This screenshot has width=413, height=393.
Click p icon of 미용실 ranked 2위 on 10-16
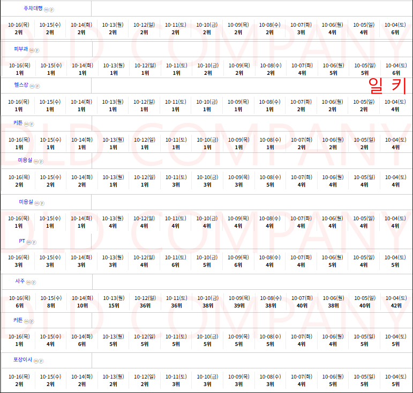(41, 161)
